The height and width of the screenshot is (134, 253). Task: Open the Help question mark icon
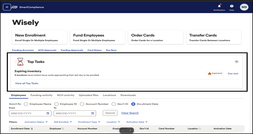click(232, 6)
